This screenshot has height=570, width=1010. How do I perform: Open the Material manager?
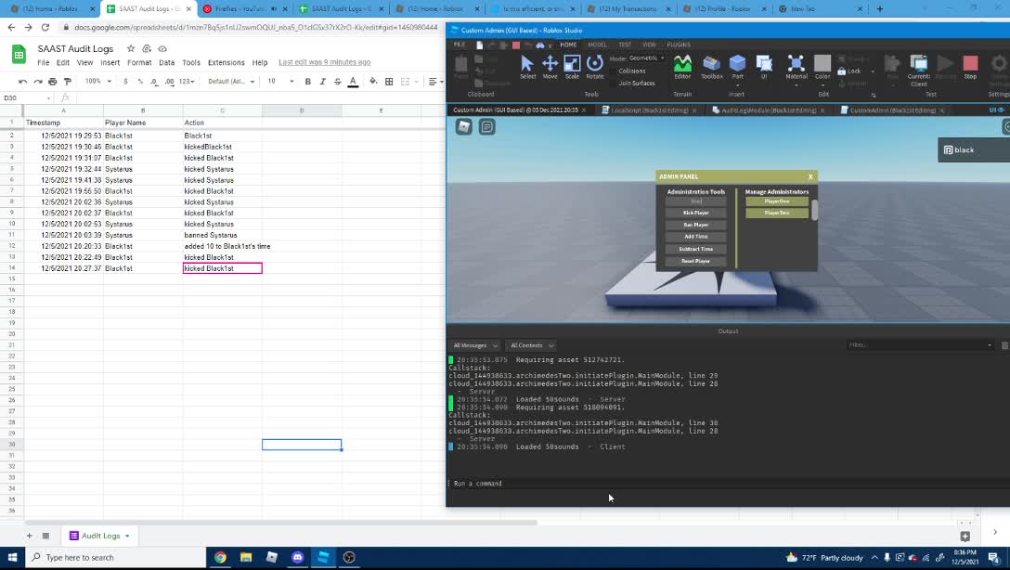pos(796,65)
